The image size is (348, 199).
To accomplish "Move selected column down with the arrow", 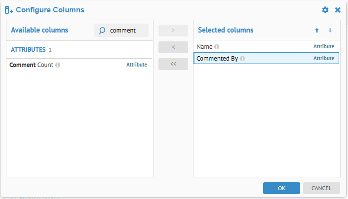I will pos(330,31).
